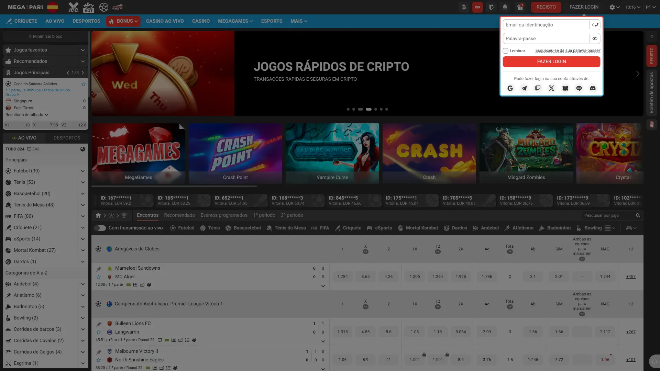Click the search magnifier icon
The height and width of the screenshot is (371, 660).
click(638, 215)
